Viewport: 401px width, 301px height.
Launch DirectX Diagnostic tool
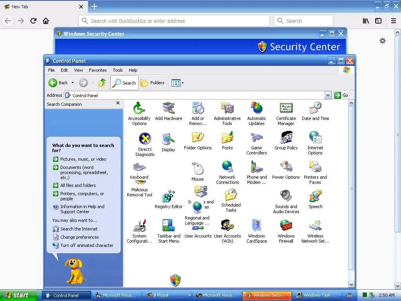click(x=145, y=144)
